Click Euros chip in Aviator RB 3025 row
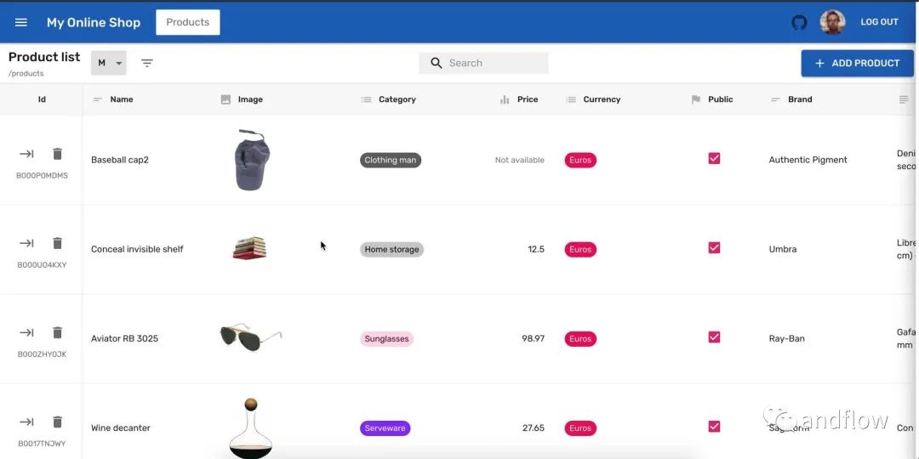 coord(580,339)
